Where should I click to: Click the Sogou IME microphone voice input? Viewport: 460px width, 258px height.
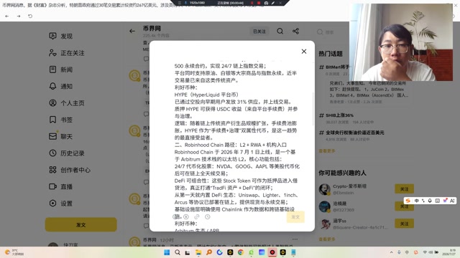tap(430, 201)
